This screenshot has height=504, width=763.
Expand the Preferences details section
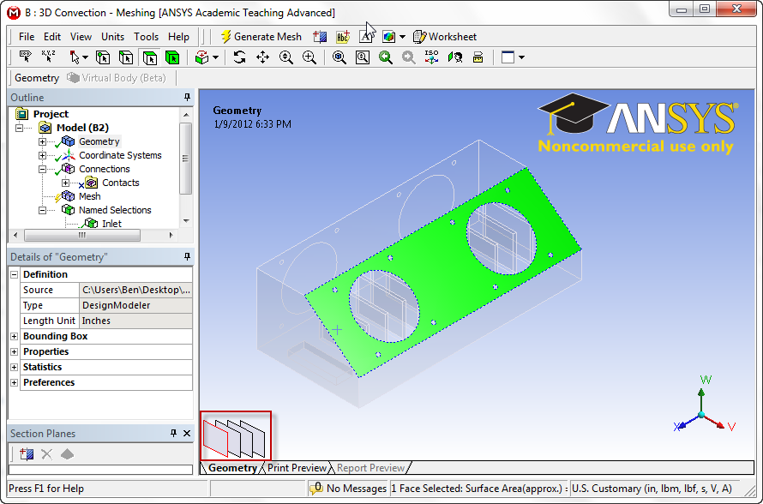click(x=14, y=382)
